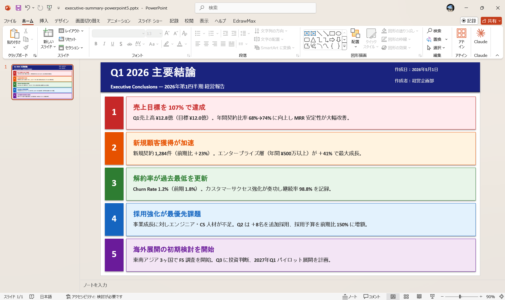Toggle center text alignment
Viewport: 505px width, 300px height.
[x=206, y=44]
